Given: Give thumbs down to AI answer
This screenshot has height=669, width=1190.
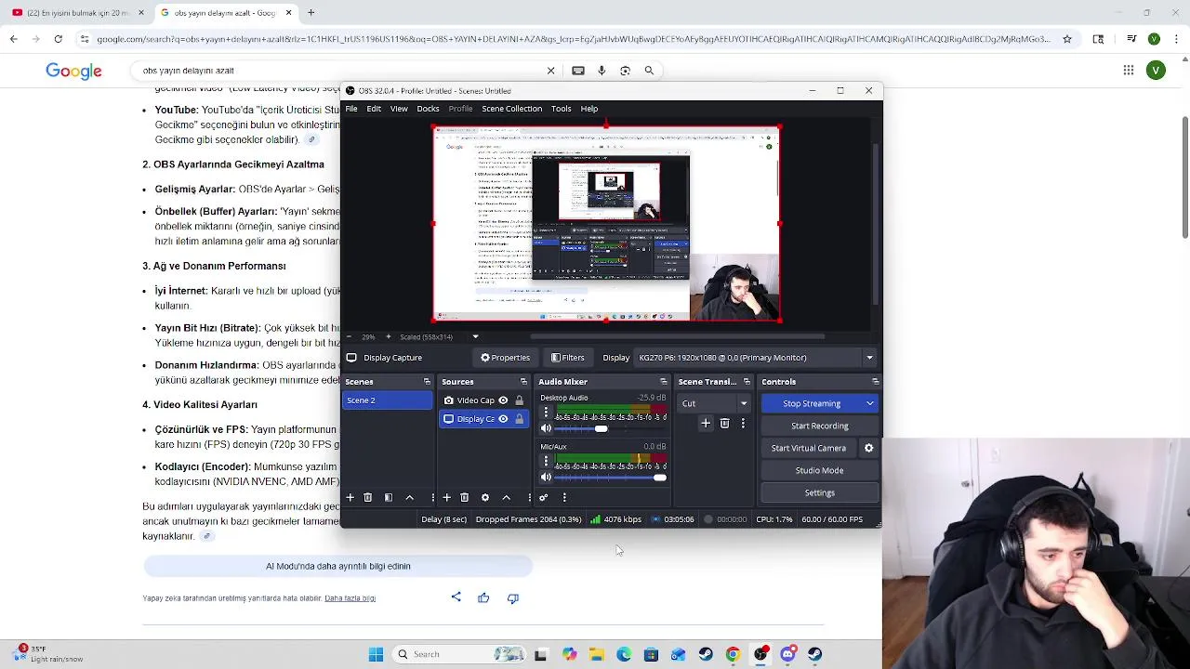Looking at the screenshot, I should pos(512,597).
